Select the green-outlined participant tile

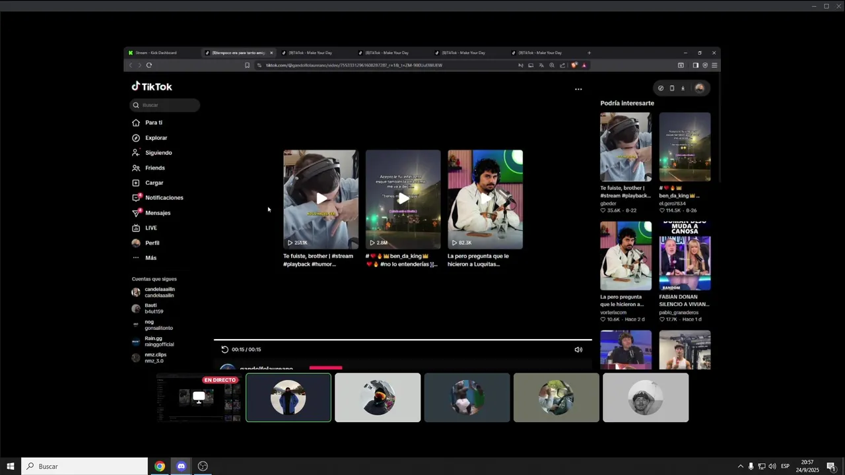pos(288,398)
